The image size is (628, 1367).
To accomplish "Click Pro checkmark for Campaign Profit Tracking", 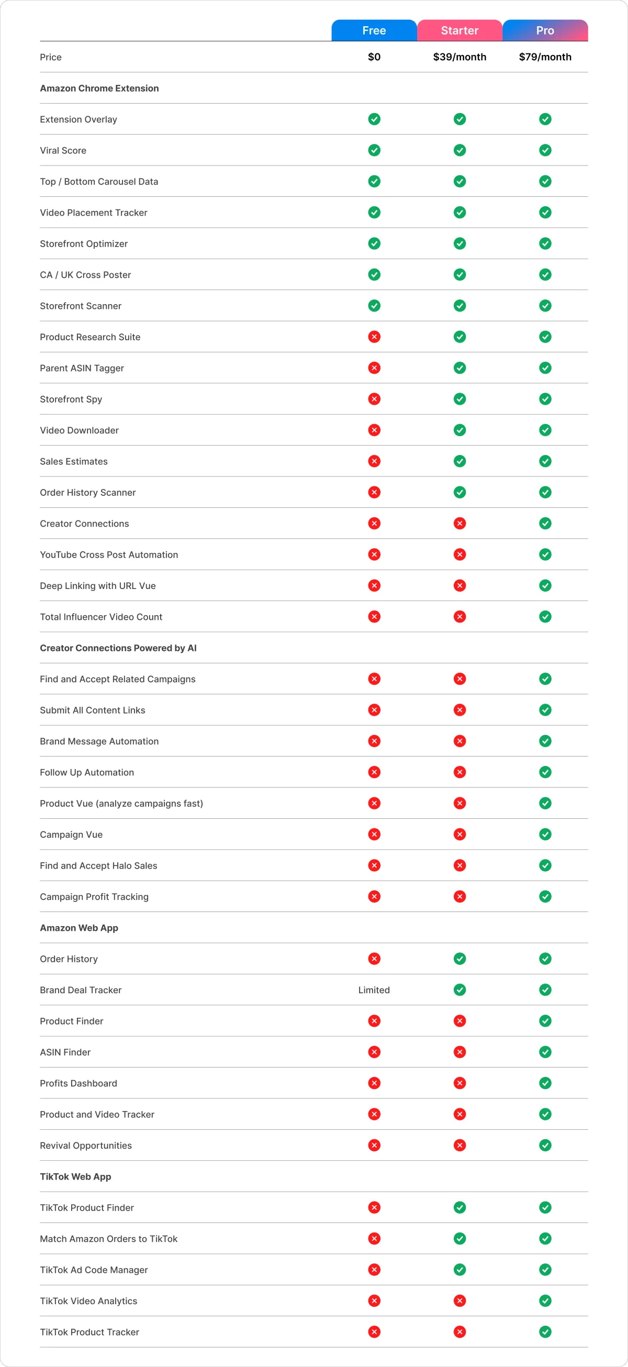I will 545,897.
